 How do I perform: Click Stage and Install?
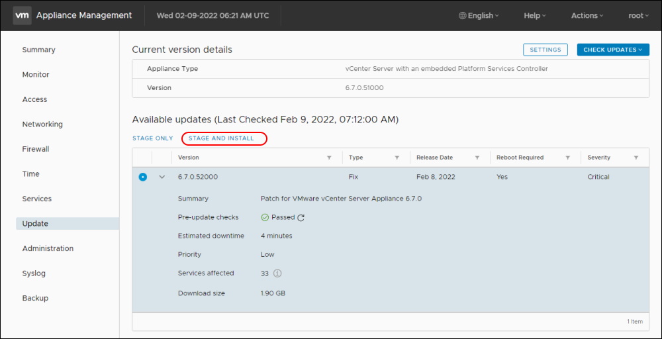coord(221,138)
